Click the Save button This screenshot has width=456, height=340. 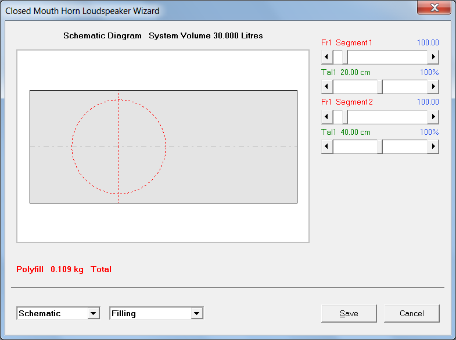(x=349, y=313)
